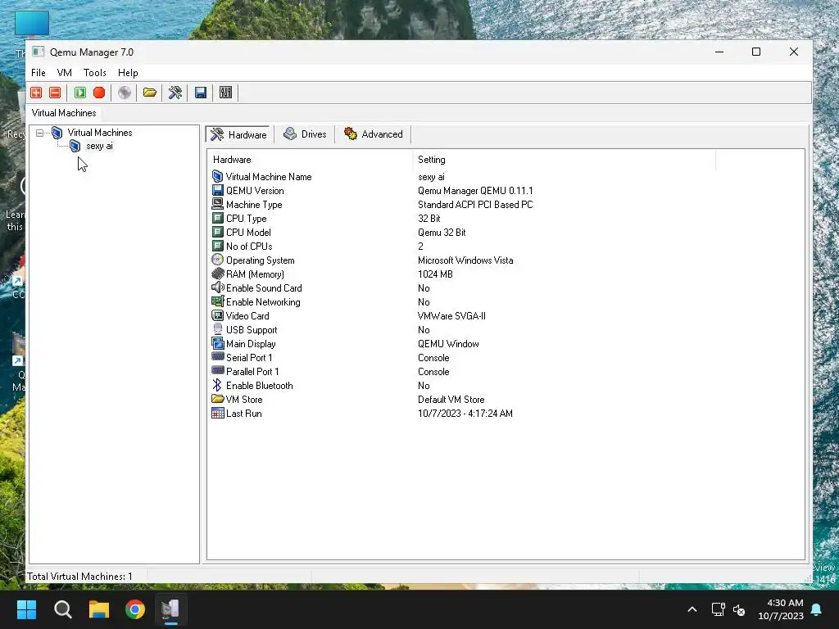Click the CPU Type chip icon

(217, 218)
